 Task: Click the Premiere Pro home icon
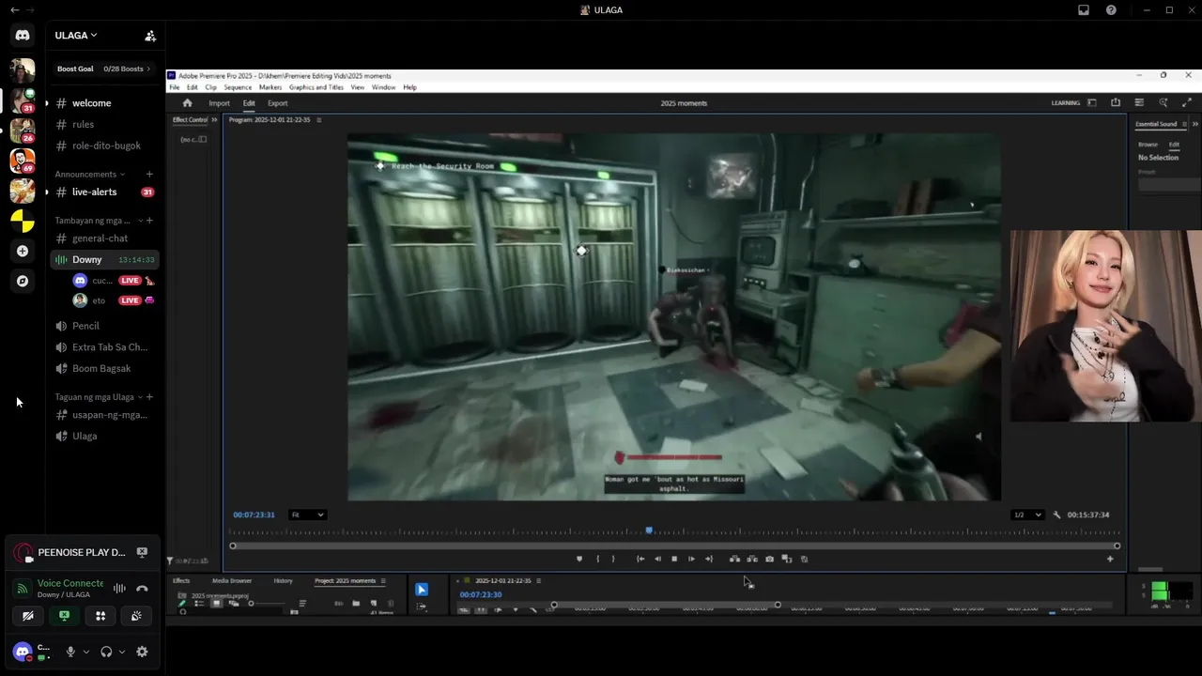click(187, 103)
